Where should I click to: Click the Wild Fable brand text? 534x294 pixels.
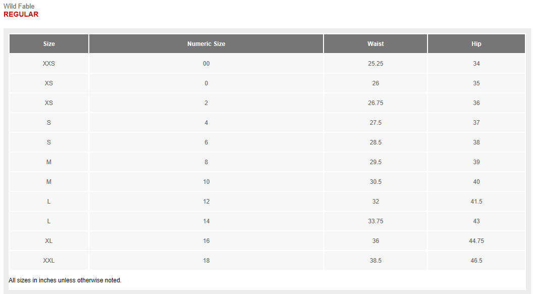pos(19,6)
